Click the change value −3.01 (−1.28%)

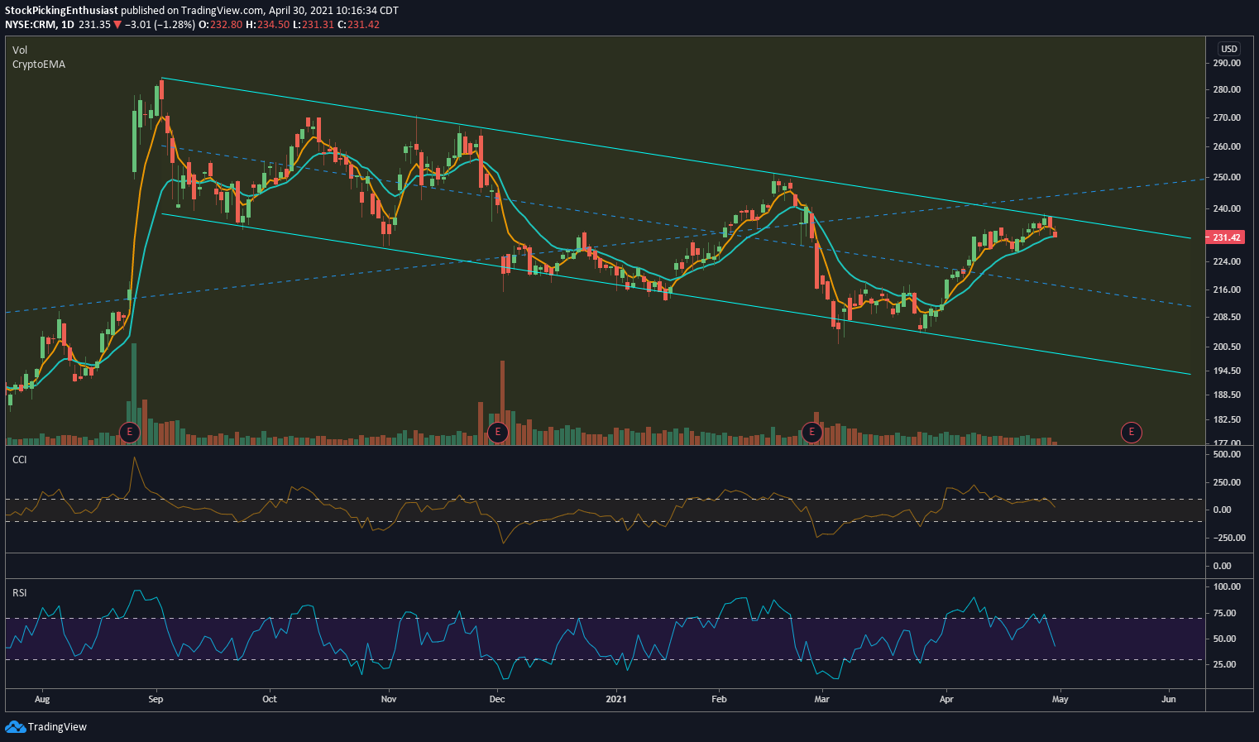[x=160, y=25]
